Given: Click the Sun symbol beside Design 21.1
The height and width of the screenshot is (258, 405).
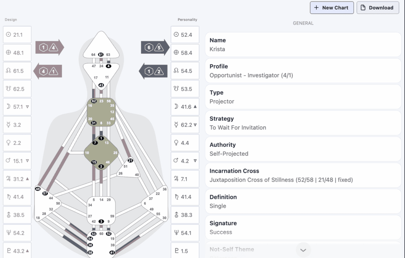Looking at the screenshot, I should click(x=8, y=35).
